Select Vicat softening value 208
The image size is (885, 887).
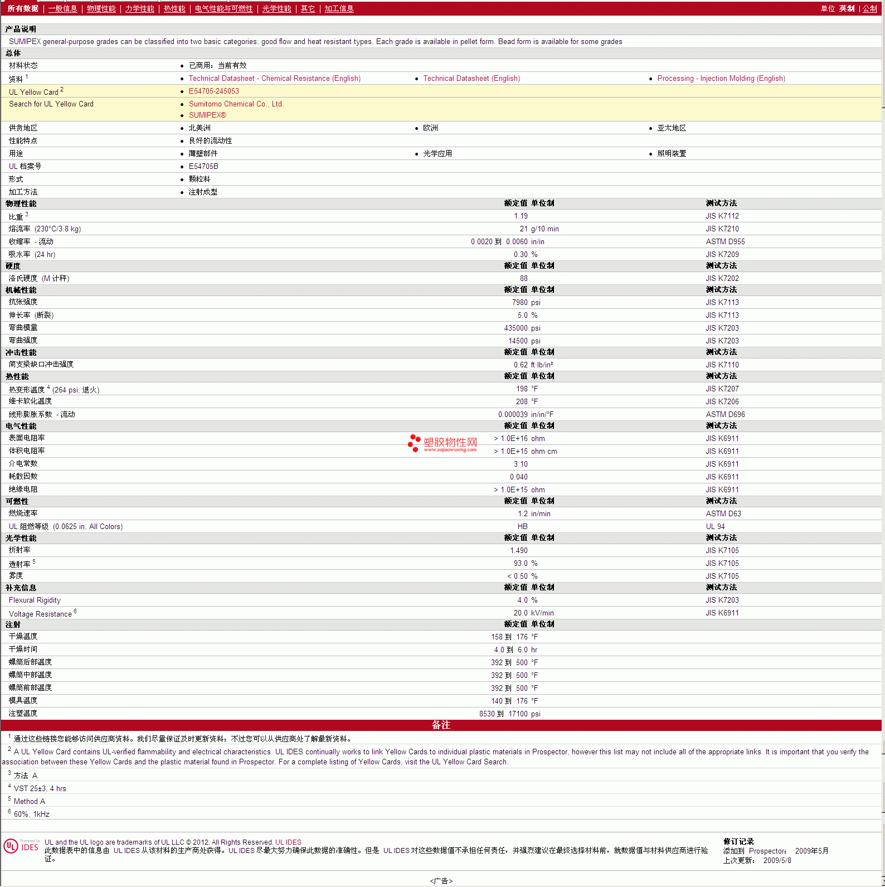(522, 402)
